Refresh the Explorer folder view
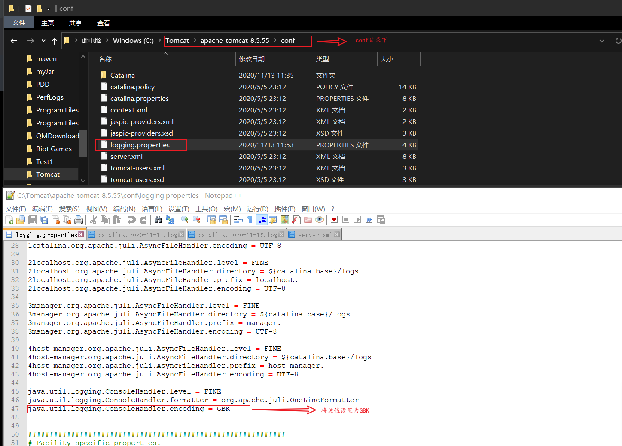 tap(617, 41)
